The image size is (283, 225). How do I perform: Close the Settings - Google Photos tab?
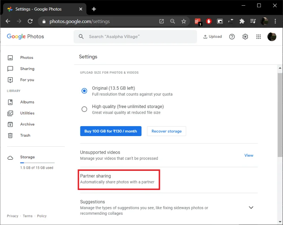click(81, 9)
